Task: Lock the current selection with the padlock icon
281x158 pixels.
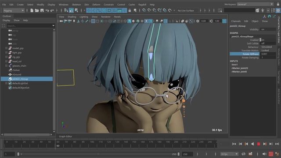Action: (x=130, y=11)
